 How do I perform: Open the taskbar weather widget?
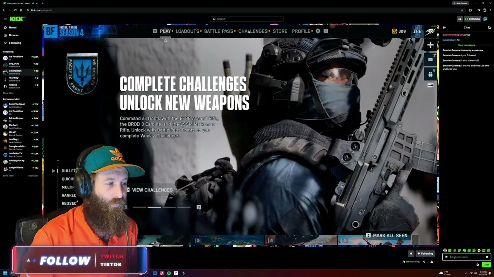tap(445, 274)
